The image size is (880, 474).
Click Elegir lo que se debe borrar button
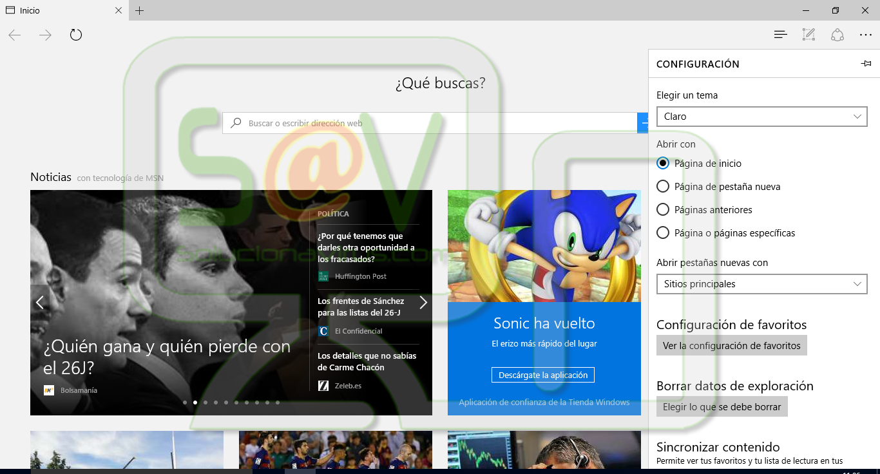722,407
